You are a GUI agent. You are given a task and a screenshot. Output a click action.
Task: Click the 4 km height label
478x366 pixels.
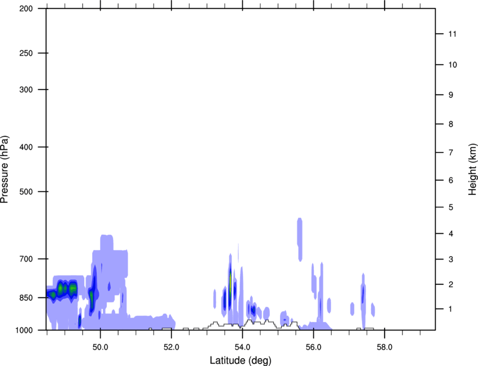point(451,234)
